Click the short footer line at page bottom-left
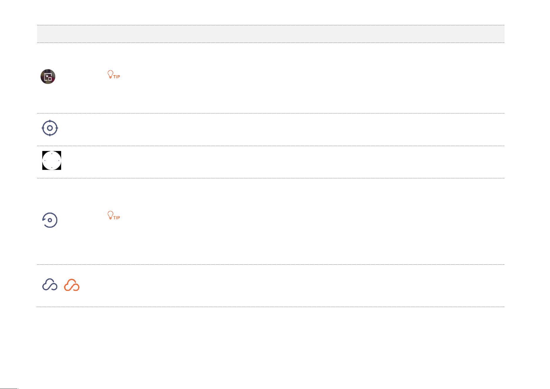This screenshot has height=389, width=550. coord(9,388)
